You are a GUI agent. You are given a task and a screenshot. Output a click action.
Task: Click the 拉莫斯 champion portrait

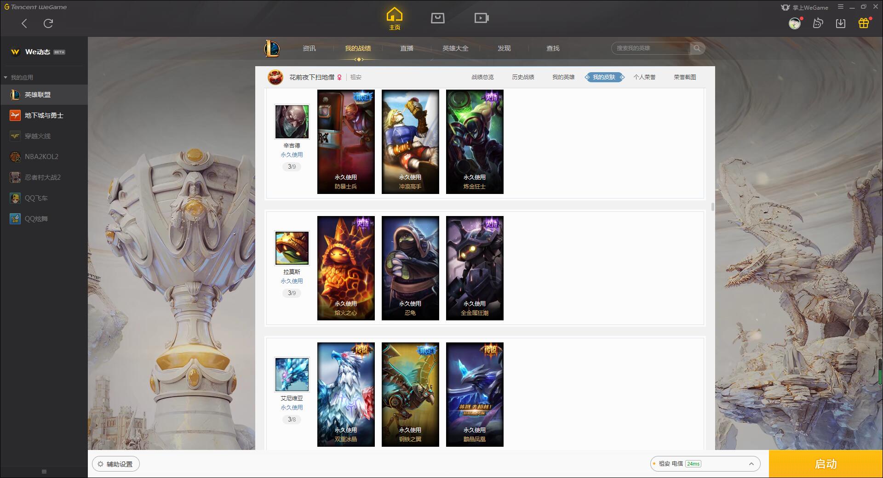[x=292, y=248]
